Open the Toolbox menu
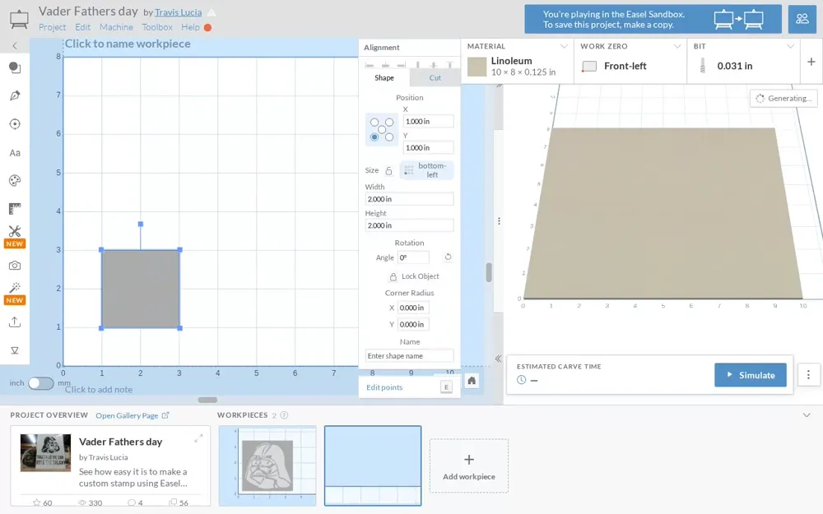 pyautogui.click(x=157, y=27)
